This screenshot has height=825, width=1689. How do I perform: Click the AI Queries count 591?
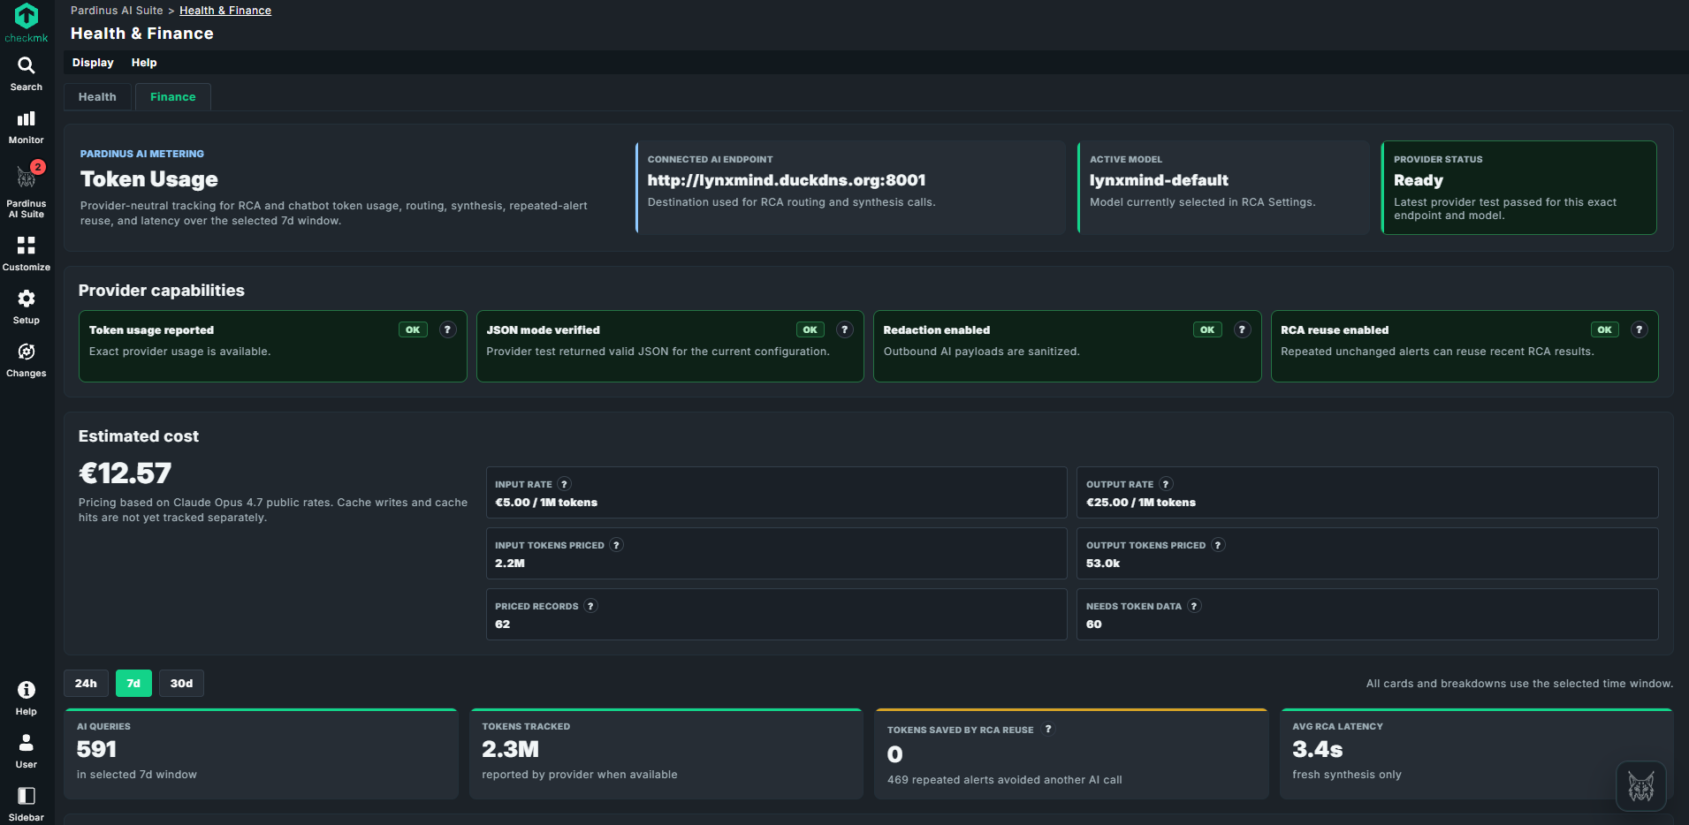click(97, 750)
